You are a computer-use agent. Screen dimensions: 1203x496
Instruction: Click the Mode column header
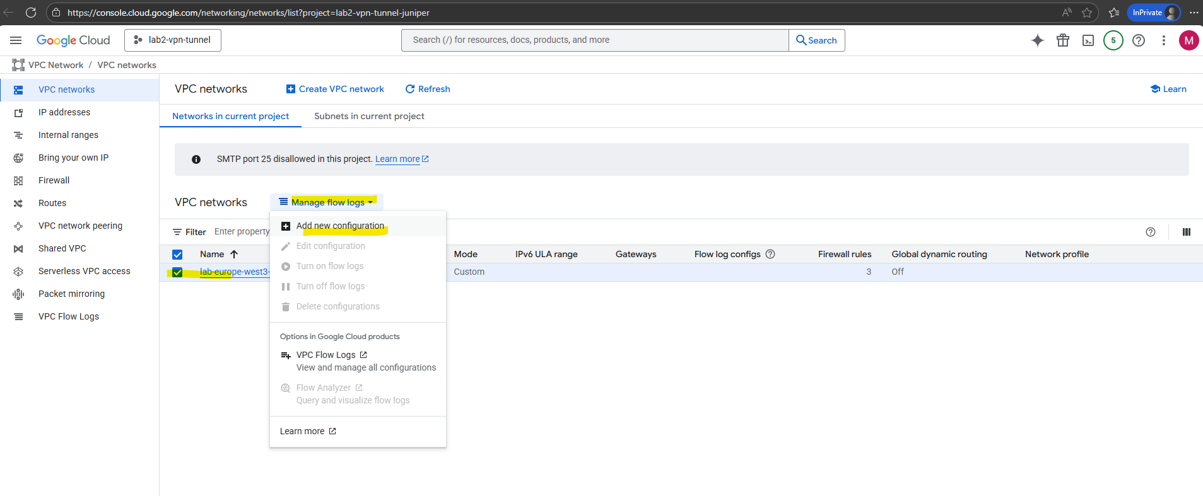pyautogui.click(x=466, y=254)
